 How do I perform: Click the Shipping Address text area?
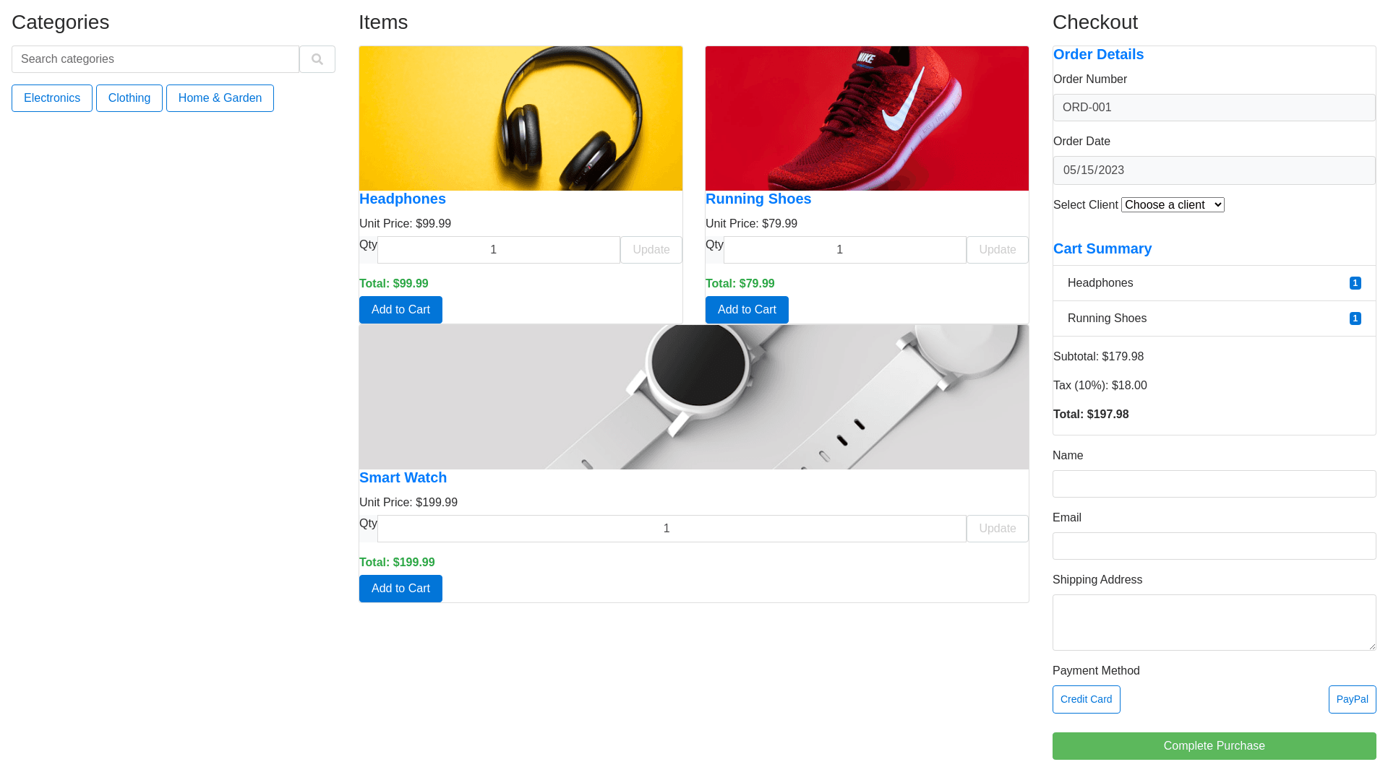(1214, 623)
